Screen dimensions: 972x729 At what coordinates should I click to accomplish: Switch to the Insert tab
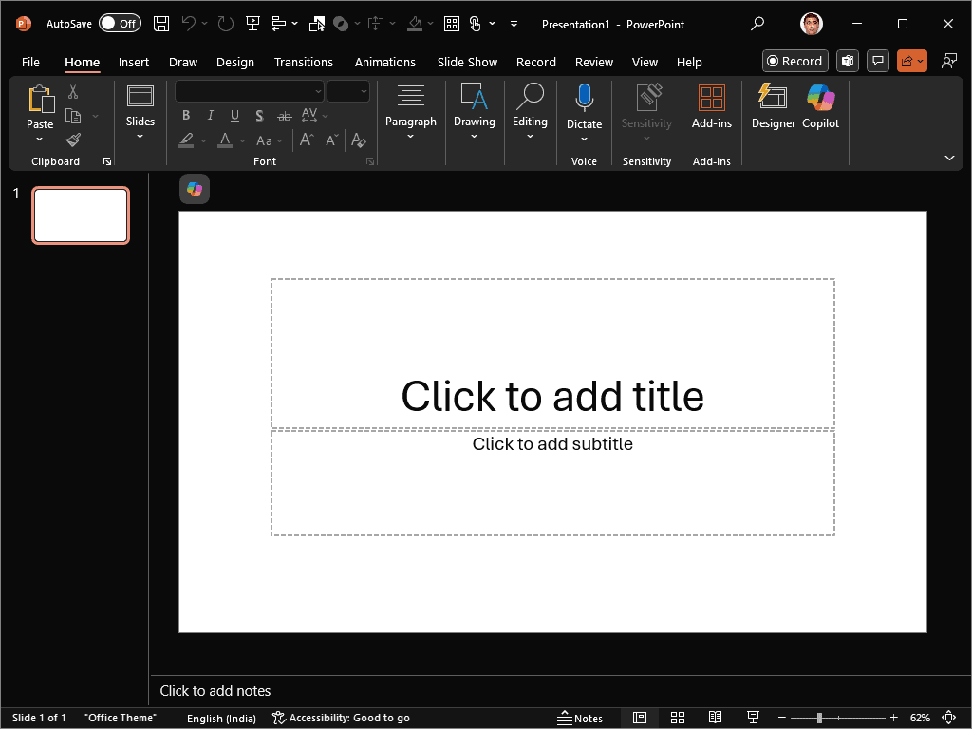coord(133,62)
